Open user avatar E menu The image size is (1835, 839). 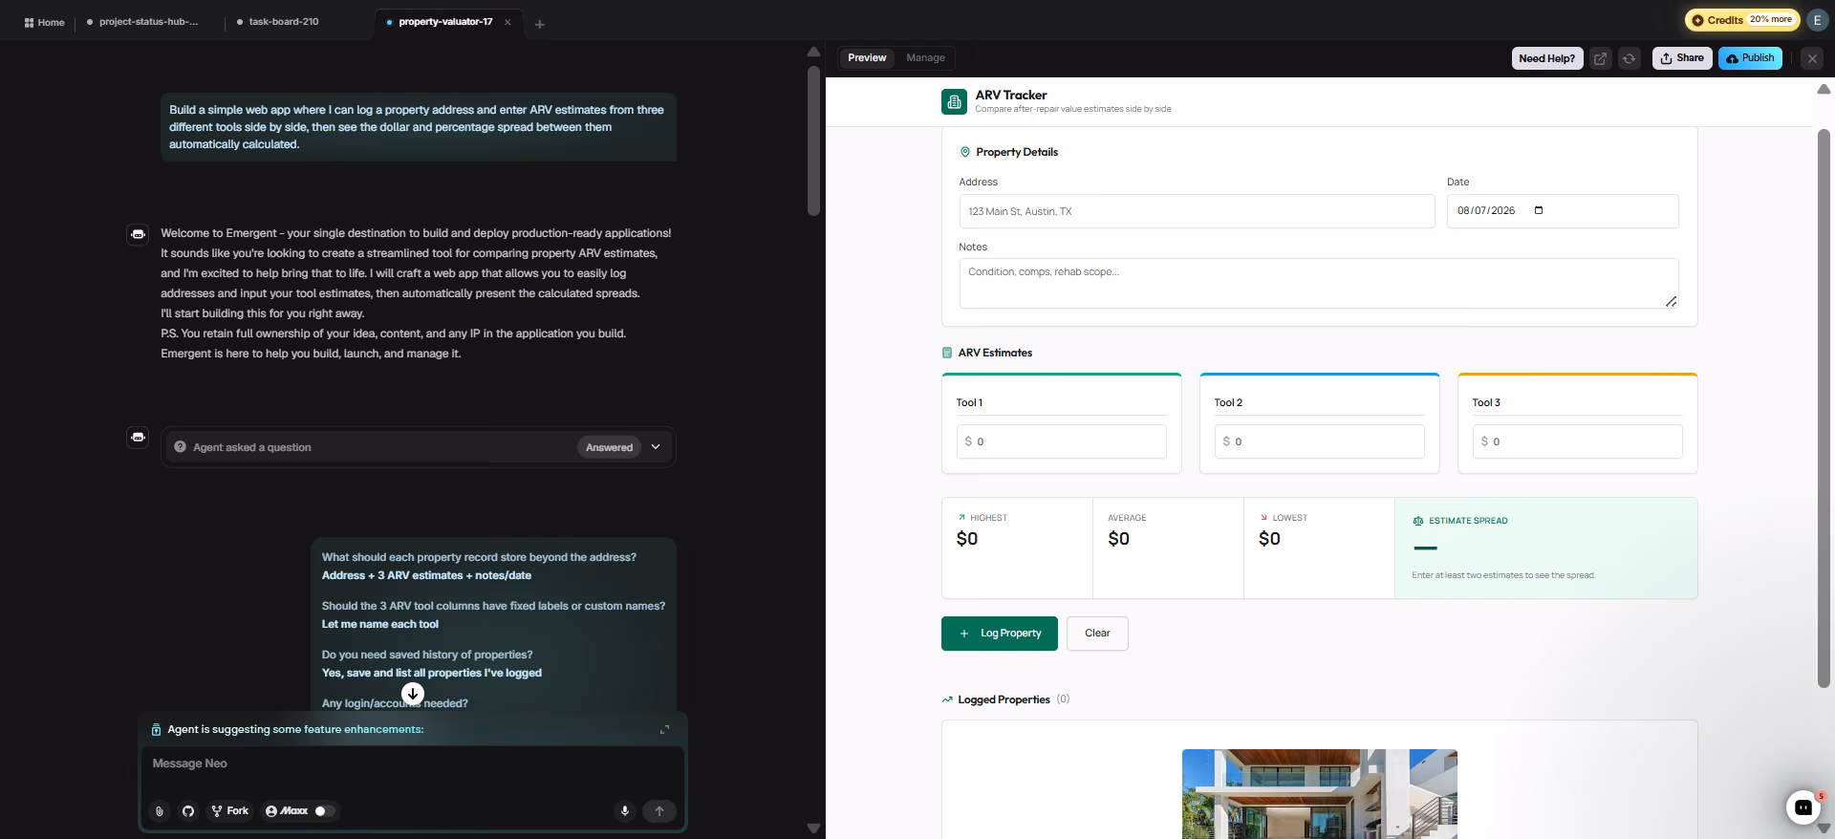click(1817, 19)
